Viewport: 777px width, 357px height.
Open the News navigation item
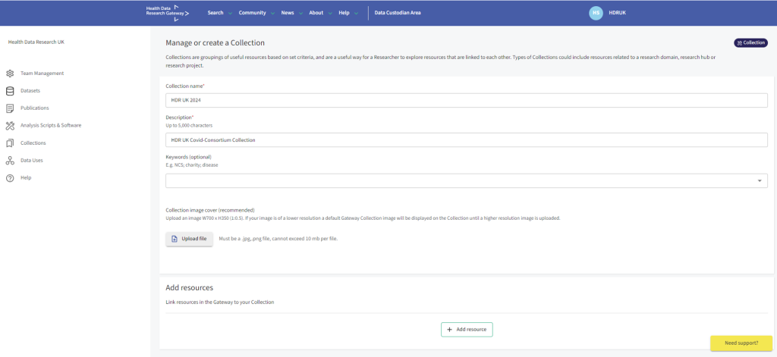point(288,13)
